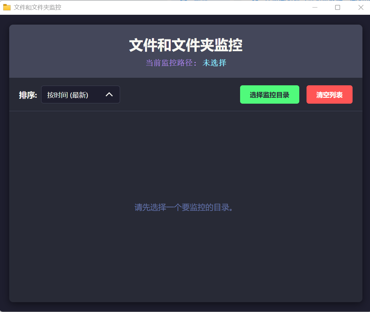
Task: Click the 请先选择一个要监控的目录 message
Action: [185, 207]
